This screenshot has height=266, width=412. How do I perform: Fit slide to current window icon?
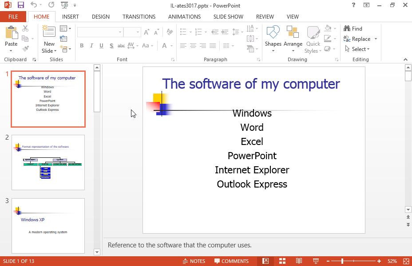click(x=406, y=261)
